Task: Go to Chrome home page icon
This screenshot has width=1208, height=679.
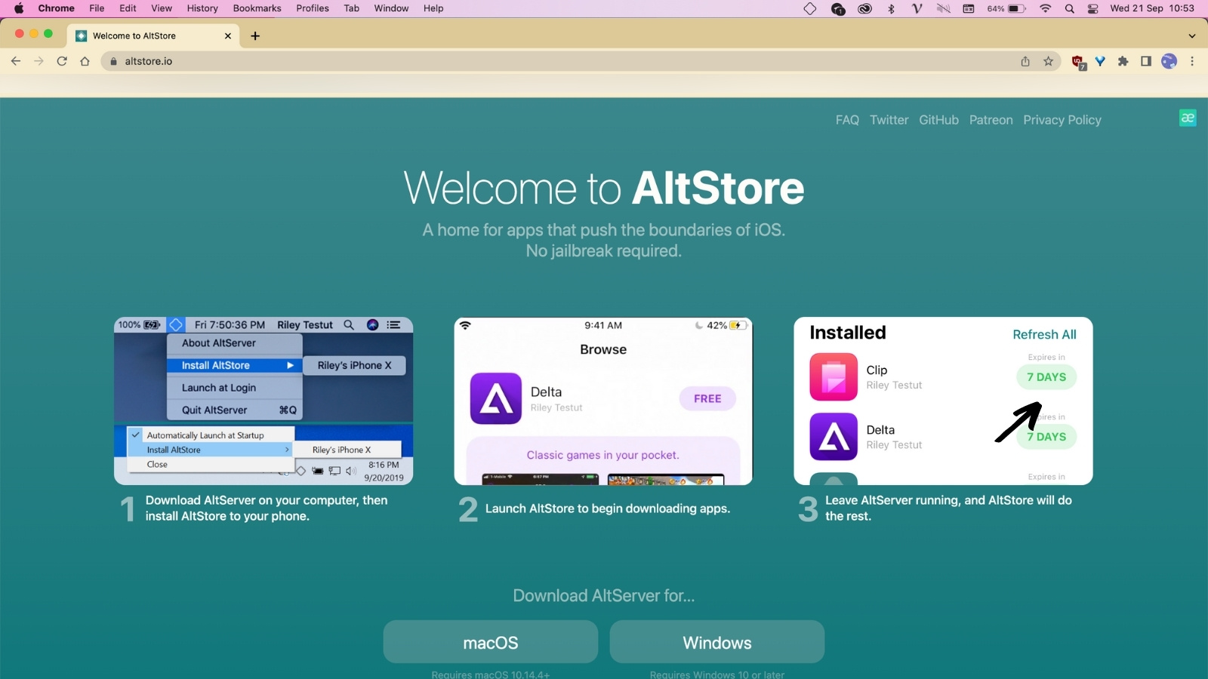Action: point(85,61)
